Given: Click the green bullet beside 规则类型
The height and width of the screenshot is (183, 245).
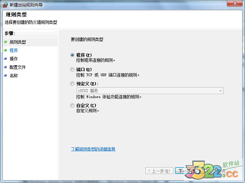Looking at the screenshot, I should 6,42.
